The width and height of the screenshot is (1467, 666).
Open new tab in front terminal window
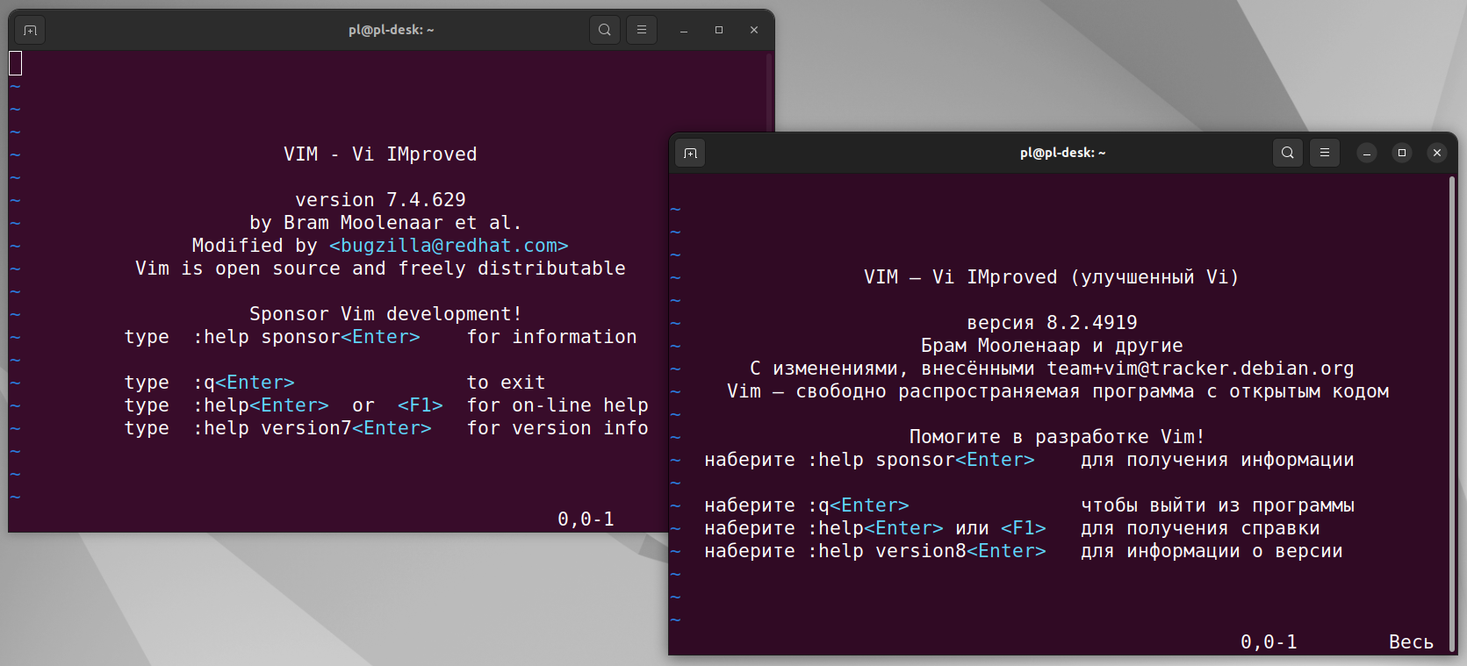pyautogui.click(x=691, y=153)
